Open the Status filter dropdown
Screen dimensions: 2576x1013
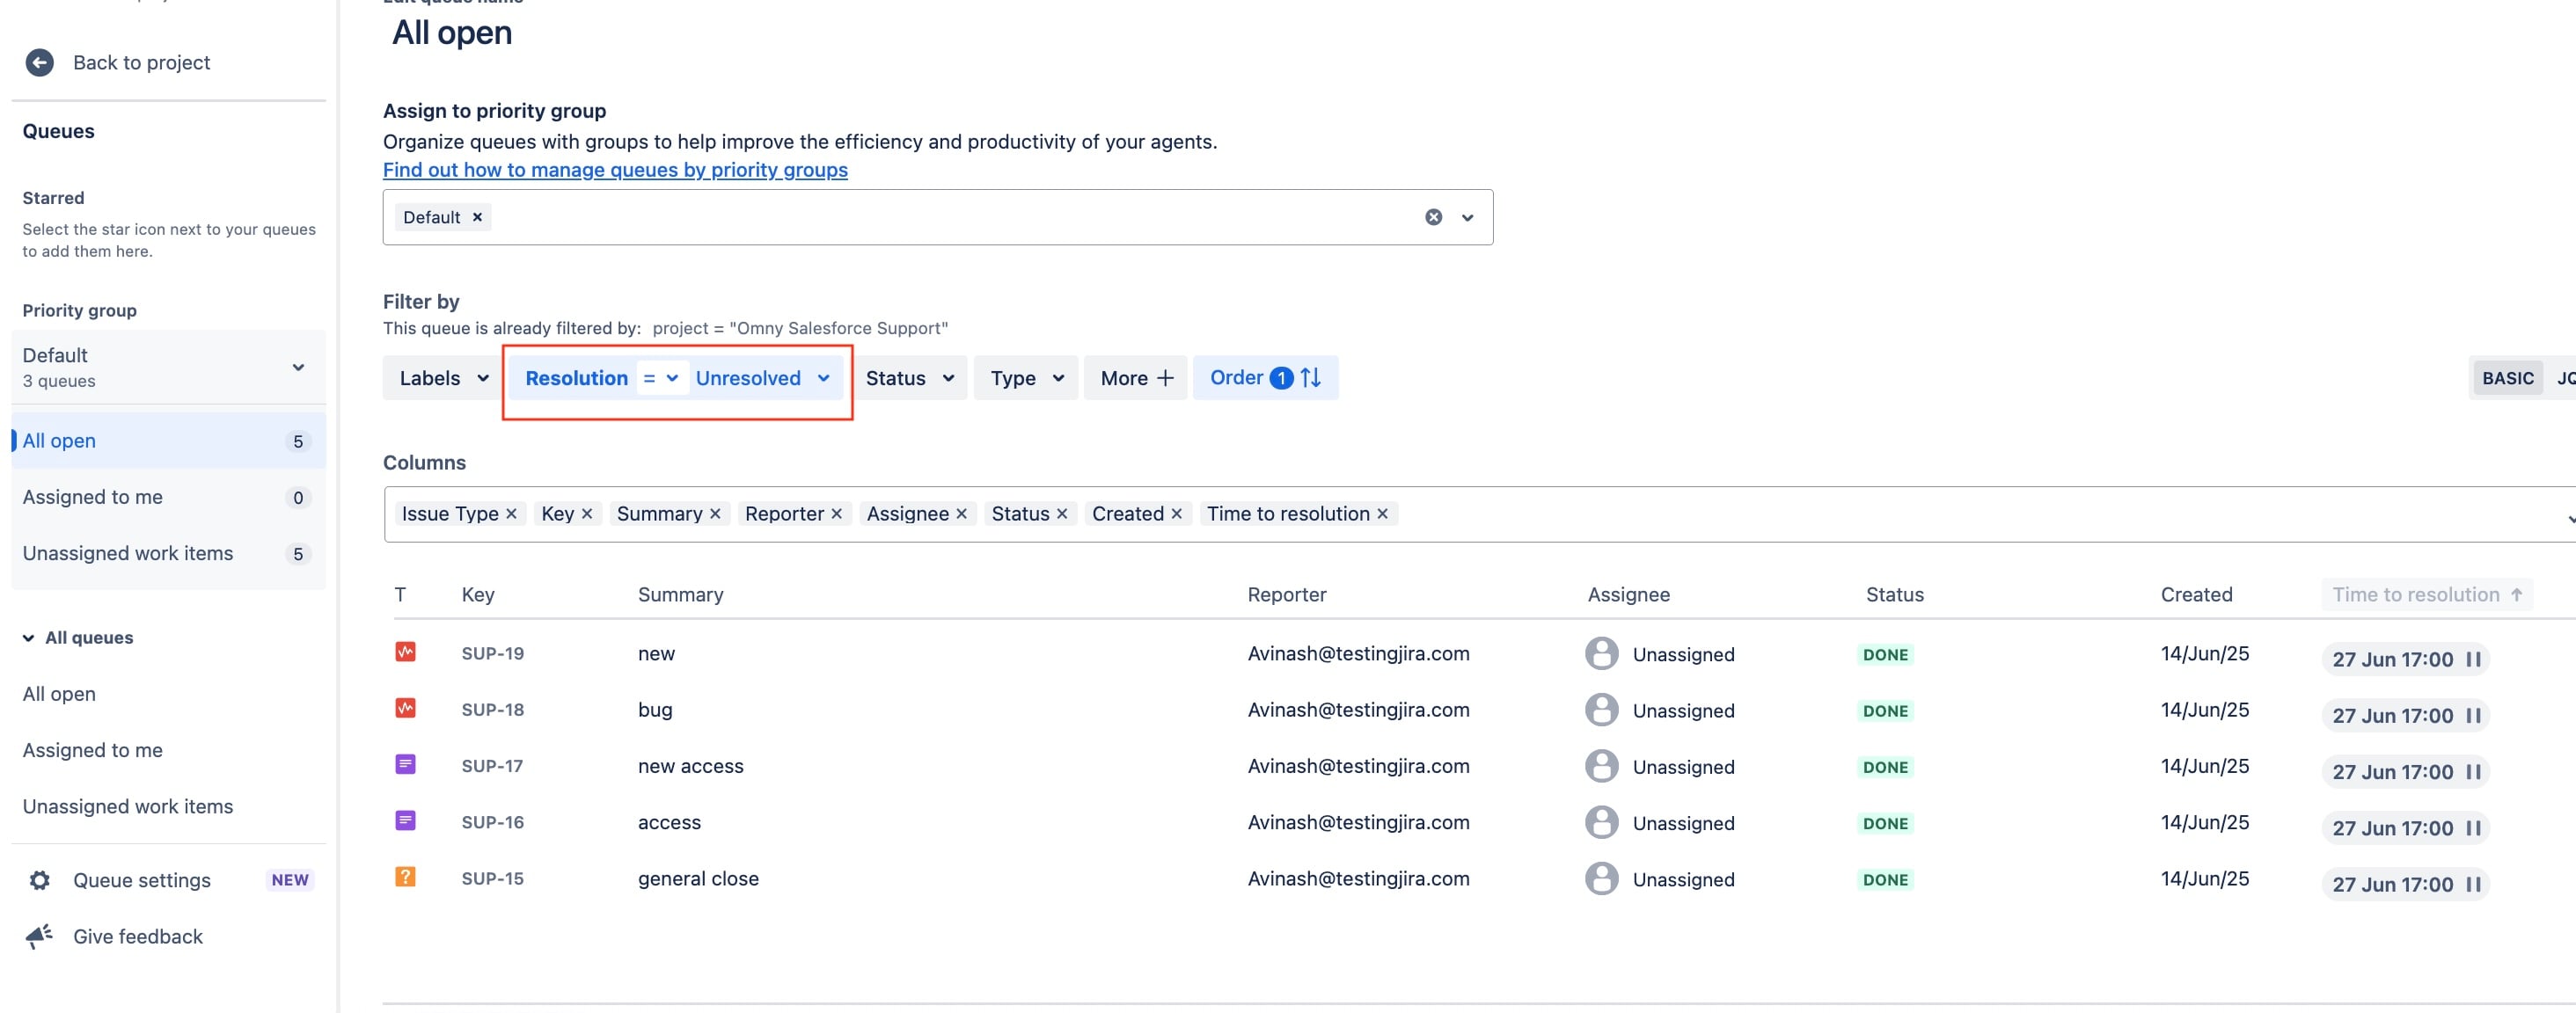(x=910, y=377)
